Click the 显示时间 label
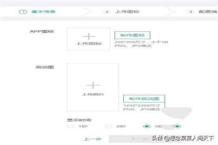The width and height of the screenshot is (218, 145). pyautogui.click(x=79, y=120)
